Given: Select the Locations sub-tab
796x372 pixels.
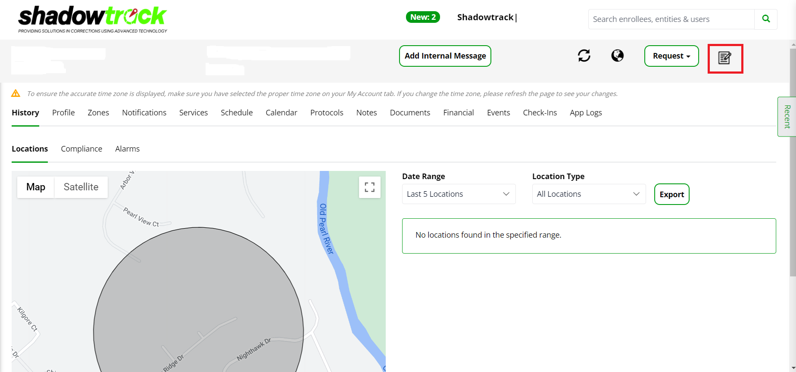Looking at the screenshot, I should coord(30,149).
